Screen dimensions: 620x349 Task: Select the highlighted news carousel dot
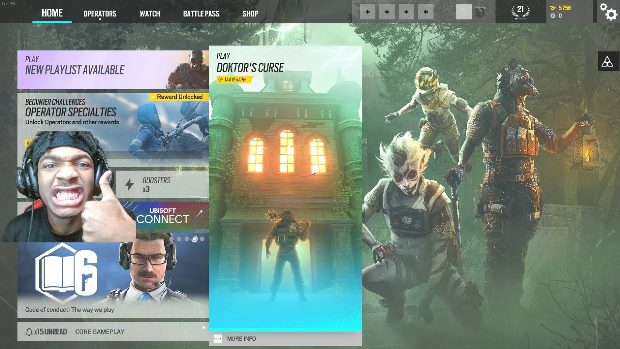tap(194, 239)
